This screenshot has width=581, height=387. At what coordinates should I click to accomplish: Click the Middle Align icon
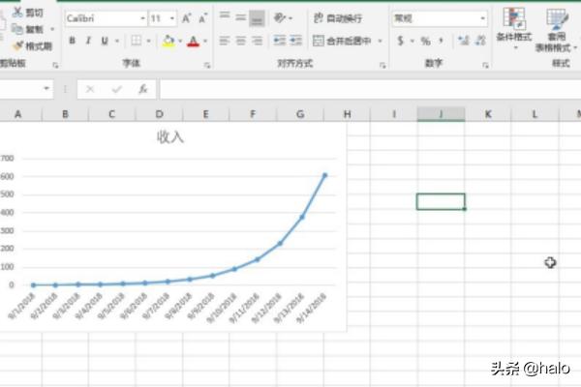240,17
